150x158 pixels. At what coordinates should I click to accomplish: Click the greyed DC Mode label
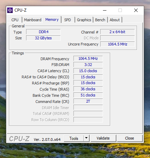91,38
